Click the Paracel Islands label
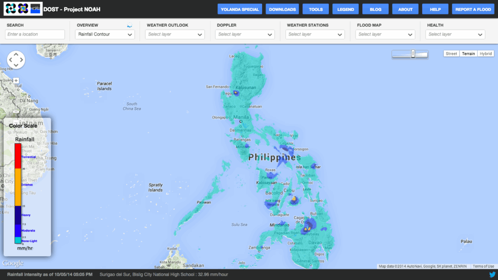 105,86
